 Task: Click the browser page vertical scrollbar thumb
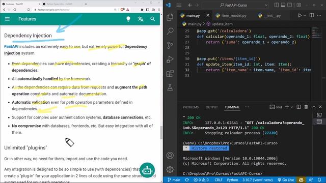(x=161, y=133)
